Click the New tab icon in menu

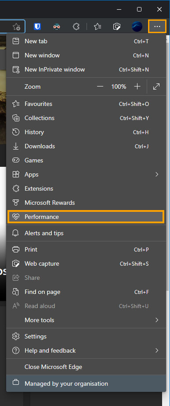pos(16,41)
